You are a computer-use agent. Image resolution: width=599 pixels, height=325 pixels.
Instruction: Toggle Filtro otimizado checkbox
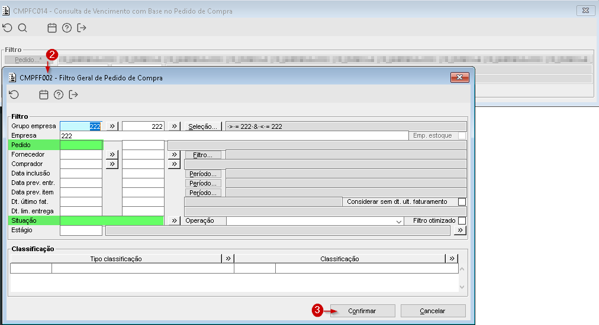(x=462, y=220)
